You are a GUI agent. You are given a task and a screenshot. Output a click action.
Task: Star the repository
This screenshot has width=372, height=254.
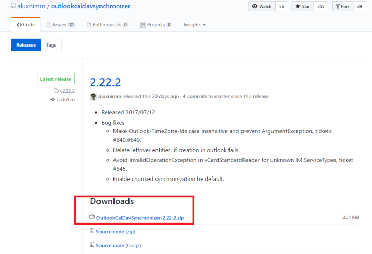pos(303,6)
